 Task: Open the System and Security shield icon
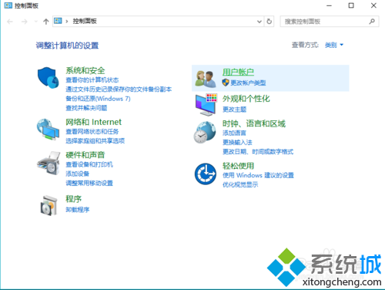tap(49, 78)
